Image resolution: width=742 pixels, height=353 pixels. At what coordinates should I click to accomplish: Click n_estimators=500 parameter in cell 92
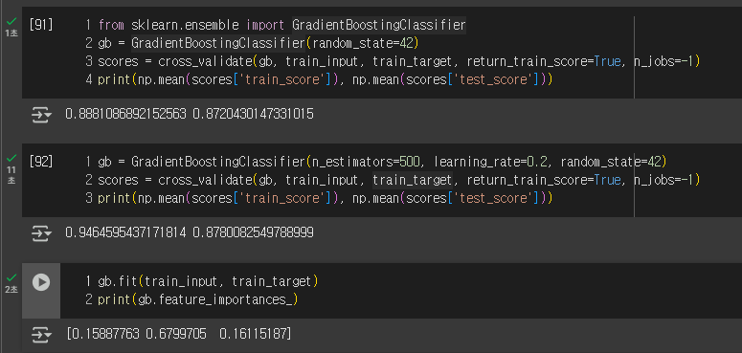coord(365,162)
